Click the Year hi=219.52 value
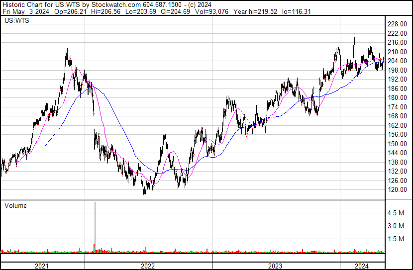 pos(255,11)
